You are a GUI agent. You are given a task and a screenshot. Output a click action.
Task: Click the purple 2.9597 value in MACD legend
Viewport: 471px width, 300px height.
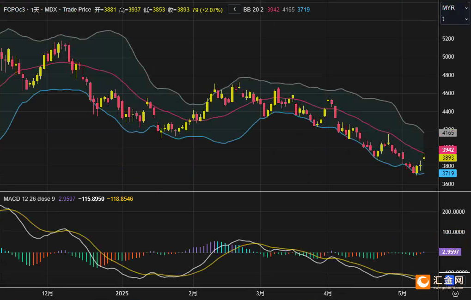(x=67, y=199)
